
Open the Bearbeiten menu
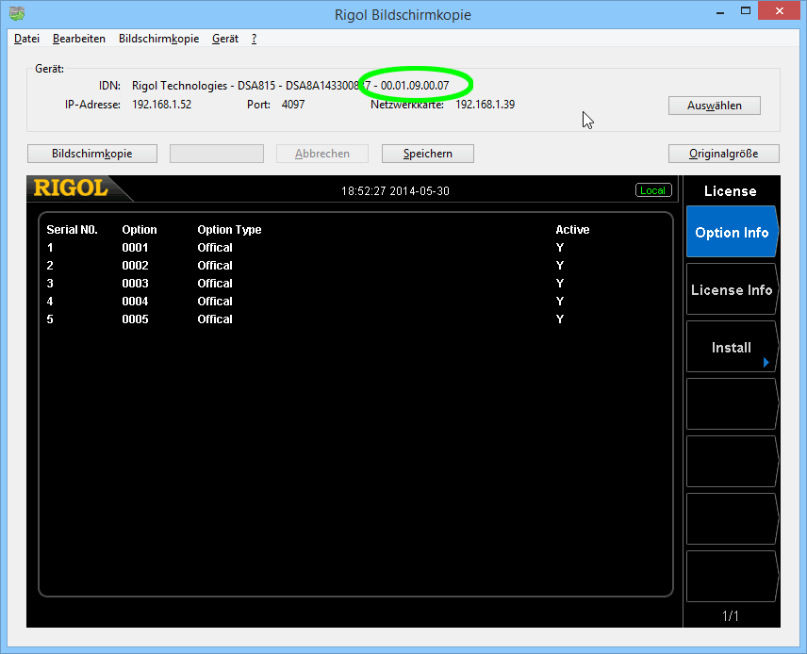point(79,39)
